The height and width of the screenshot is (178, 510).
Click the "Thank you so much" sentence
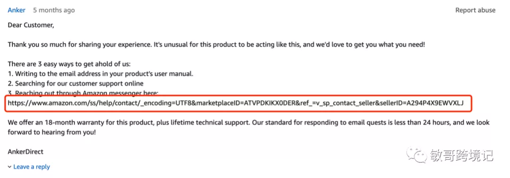(216, 44)
